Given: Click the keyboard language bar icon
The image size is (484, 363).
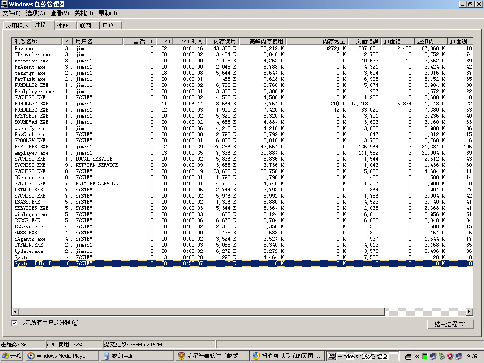Looking at the screenshot, I should pos(408,356).
